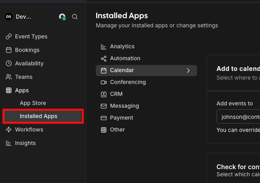This screenshot has height=183, width=260.
Task: Click the search magnifier icon
Action: point(75,17)
